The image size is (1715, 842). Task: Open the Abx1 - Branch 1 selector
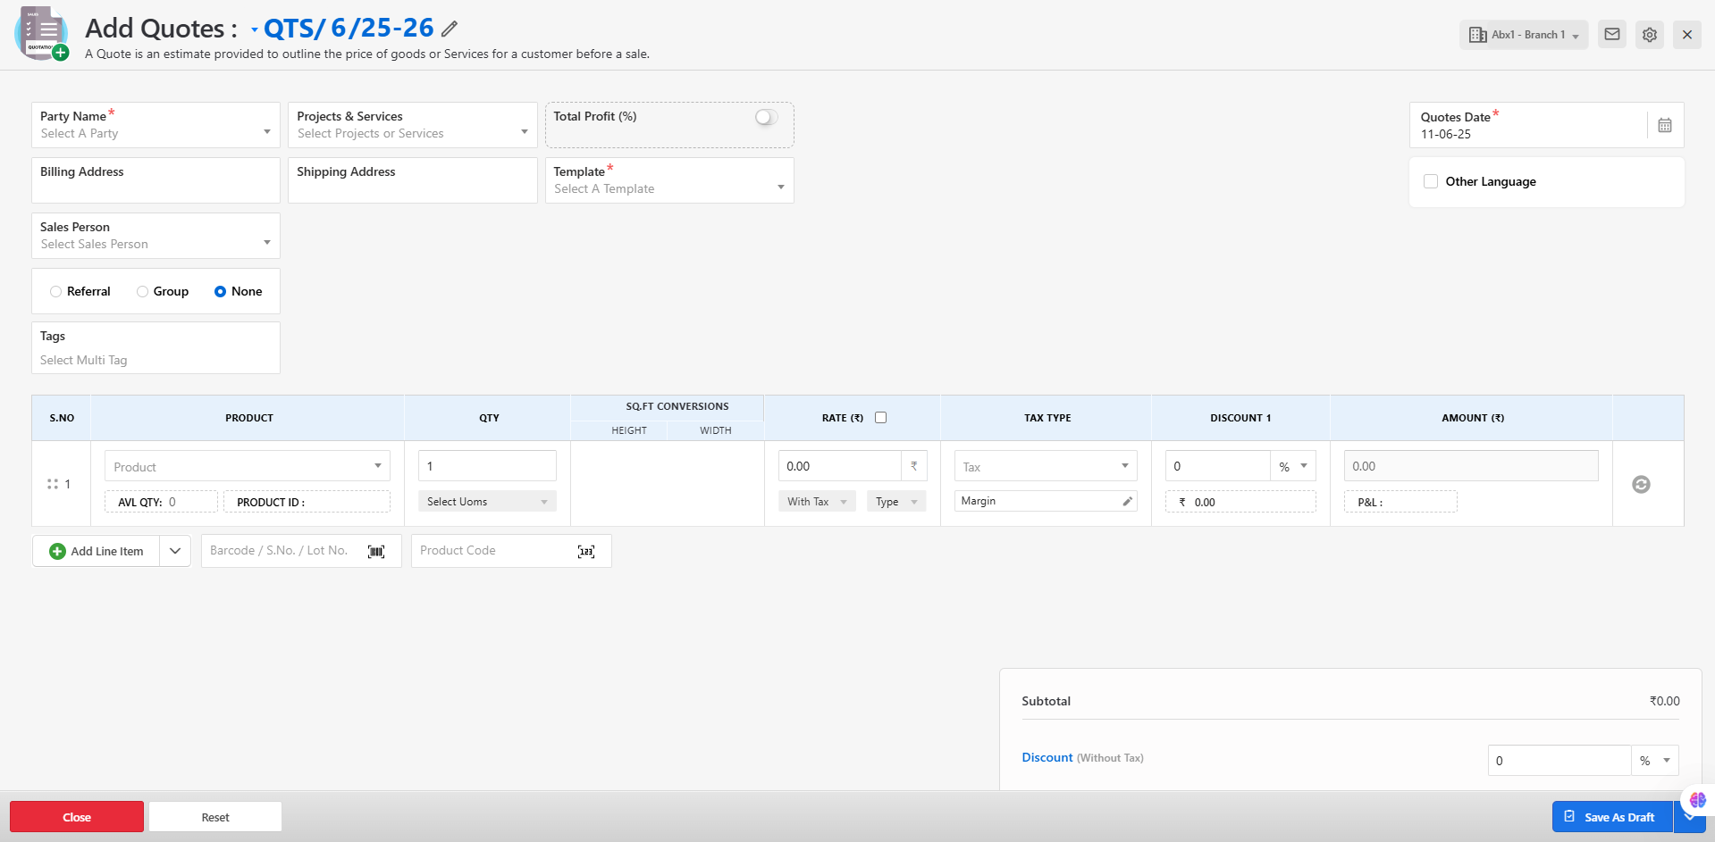1524,36
